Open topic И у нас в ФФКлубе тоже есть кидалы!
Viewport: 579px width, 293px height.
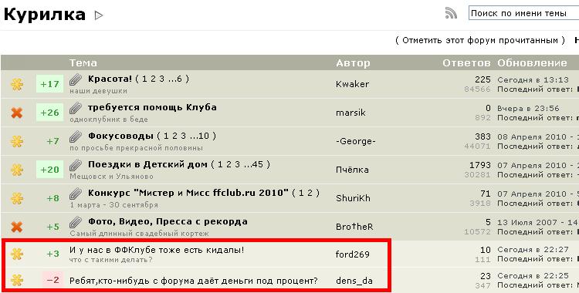(157, 250)
